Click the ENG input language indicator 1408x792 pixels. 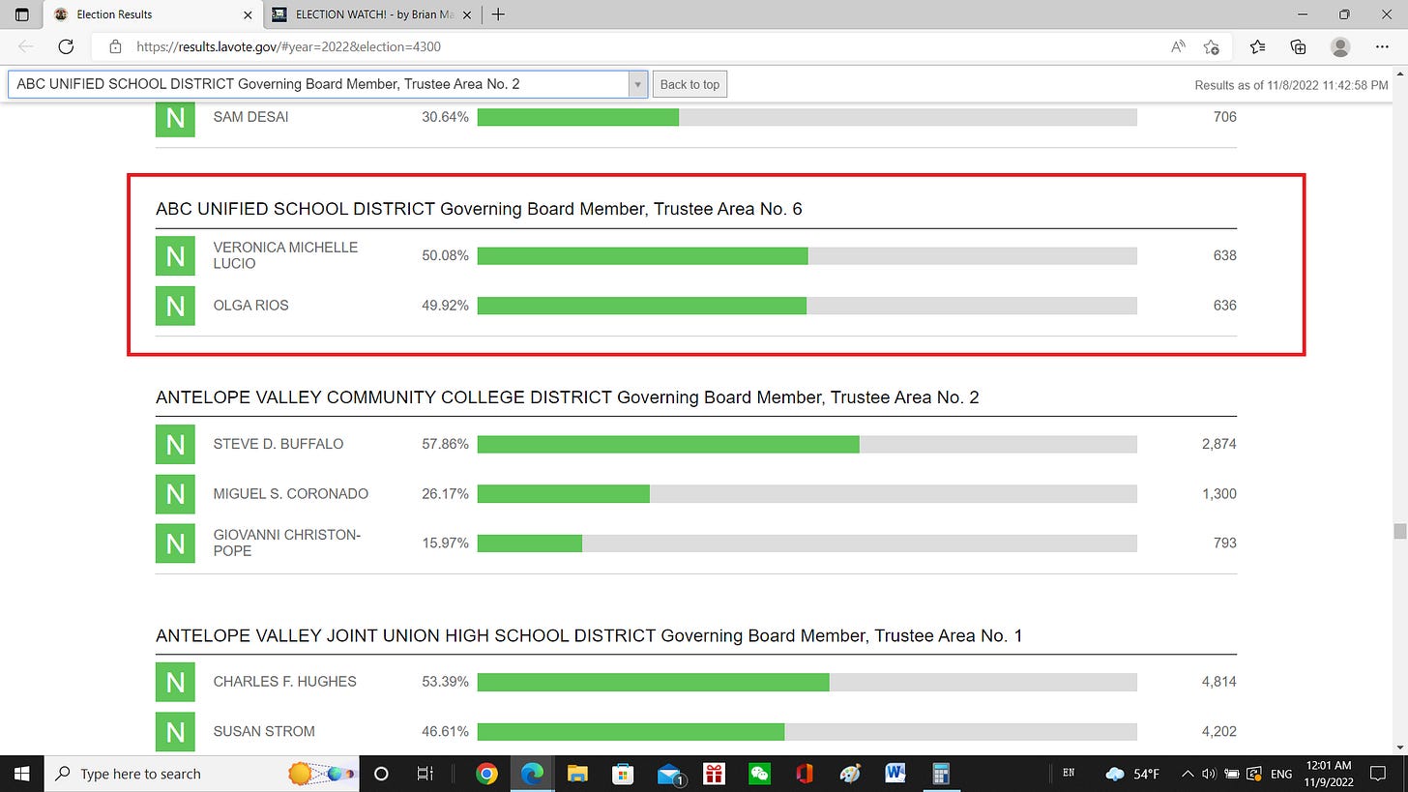1281,774
